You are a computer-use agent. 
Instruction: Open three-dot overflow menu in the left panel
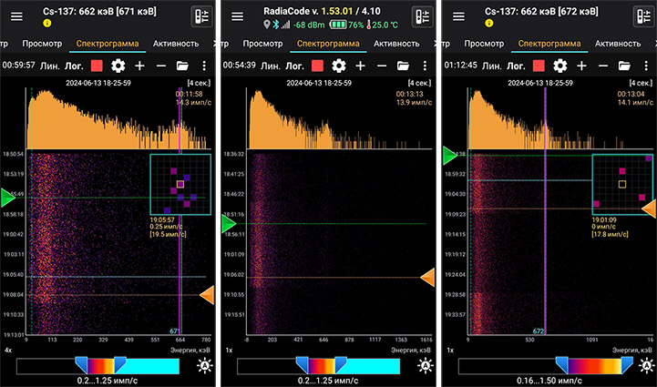click(x=204, y=66)
